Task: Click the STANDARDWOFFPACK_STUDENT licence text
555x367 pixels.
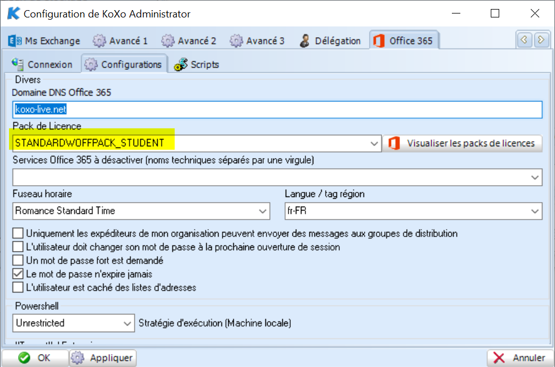Action: pos(90,143)
